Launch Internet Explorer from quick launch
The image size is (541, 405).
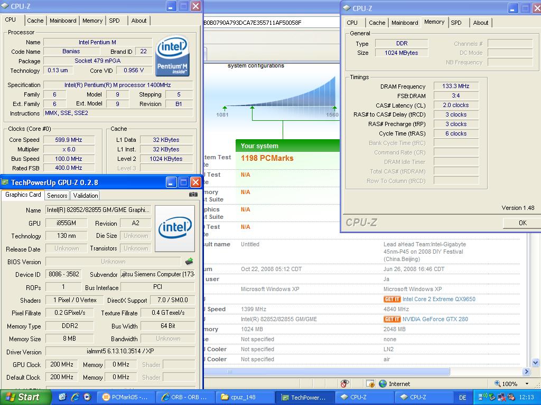pos(75,397)
